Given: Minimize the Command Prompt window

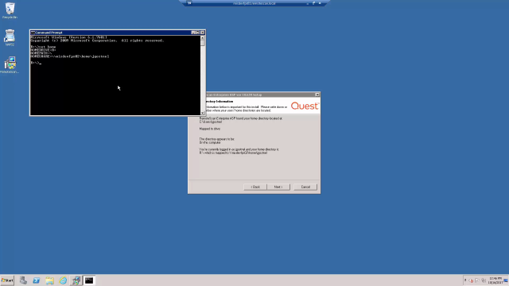Looking at the screenshot, I should pos(193,33).
